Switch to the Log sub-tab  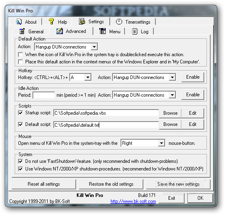140,32
